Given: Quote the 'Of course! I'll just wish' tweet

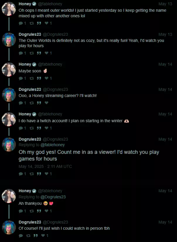Looking at the screenshot, I should 36,236.
